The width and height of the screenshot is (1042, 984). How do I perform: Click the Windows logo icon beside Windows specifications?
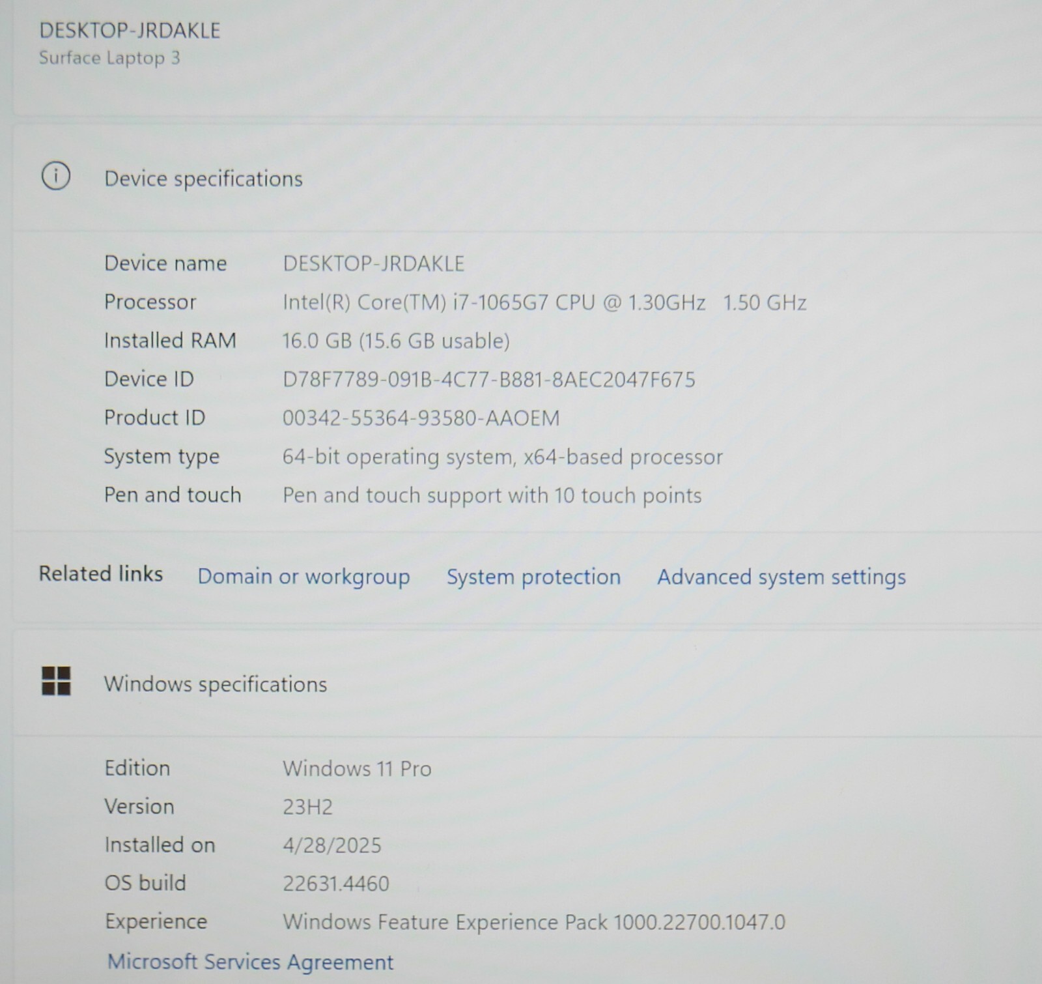56,681
